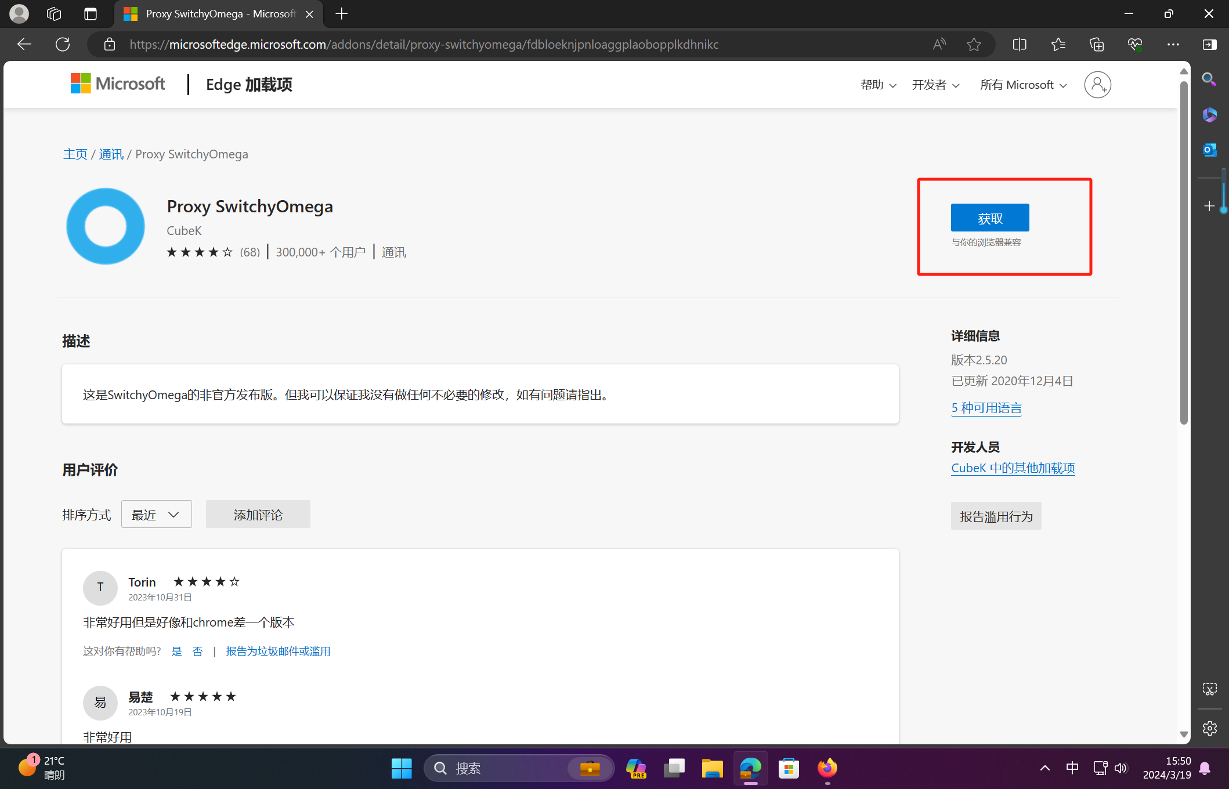Open the Collections icon in toolbar
Viewport: 1229px width, 789px height.
pyautogui.click(x=1096, y=44)
